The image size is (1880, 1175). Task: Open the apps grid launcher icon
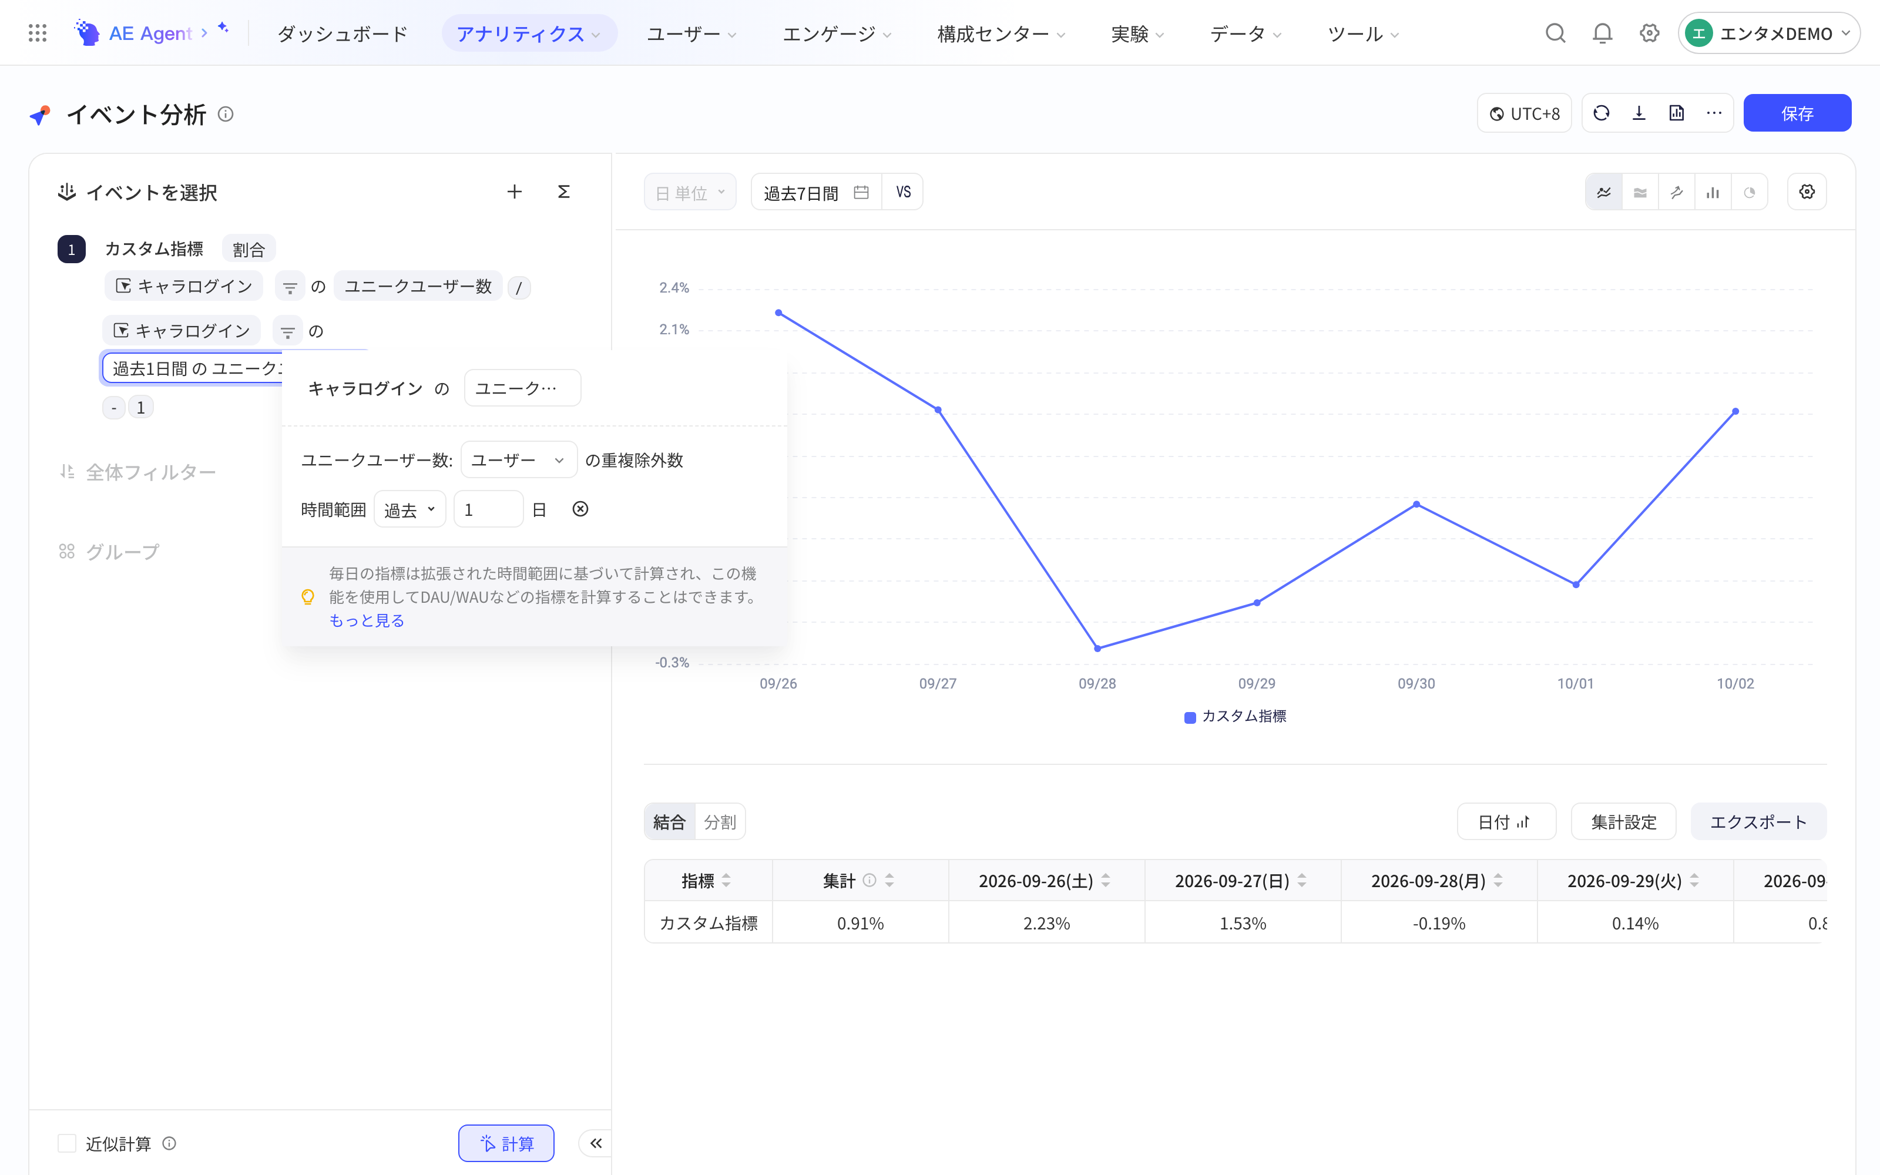point(37,33)
